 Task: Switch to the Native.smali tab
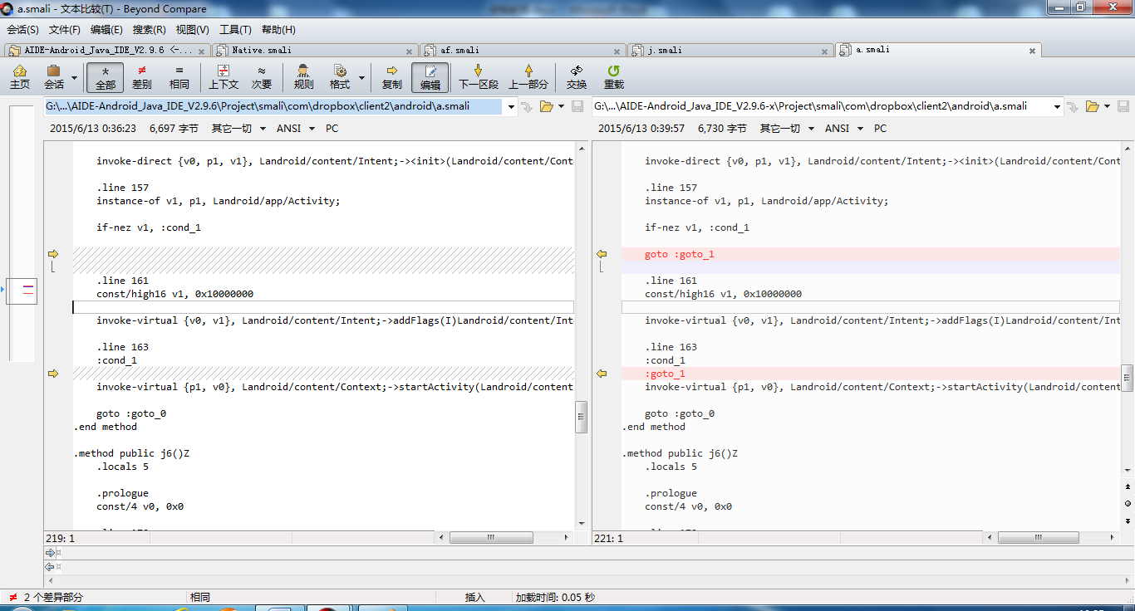[263, 50]
